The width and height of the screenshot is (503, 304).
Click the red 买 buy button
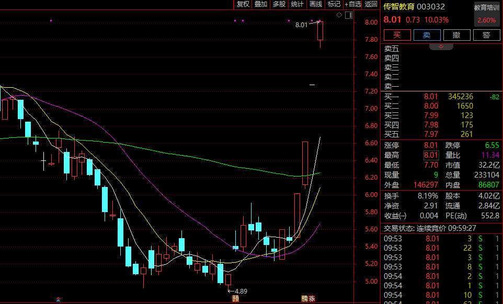tap(397, 35)
